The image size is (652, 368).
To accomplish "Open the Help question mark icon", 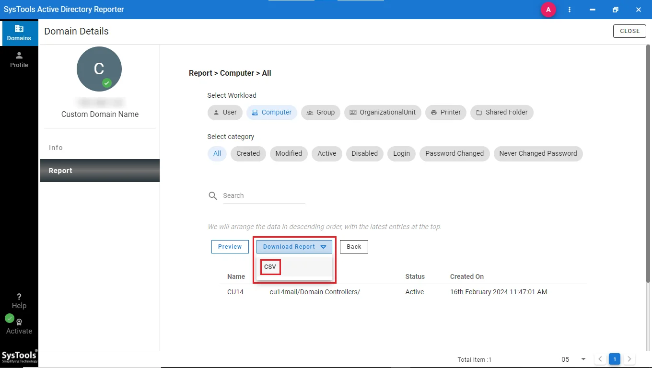I will click(19, 297).
